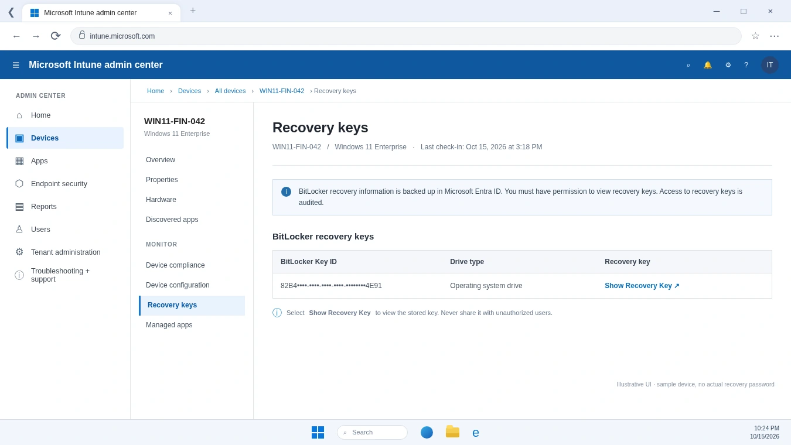Click the Devices icon in the sidebar

click(19, 138)
